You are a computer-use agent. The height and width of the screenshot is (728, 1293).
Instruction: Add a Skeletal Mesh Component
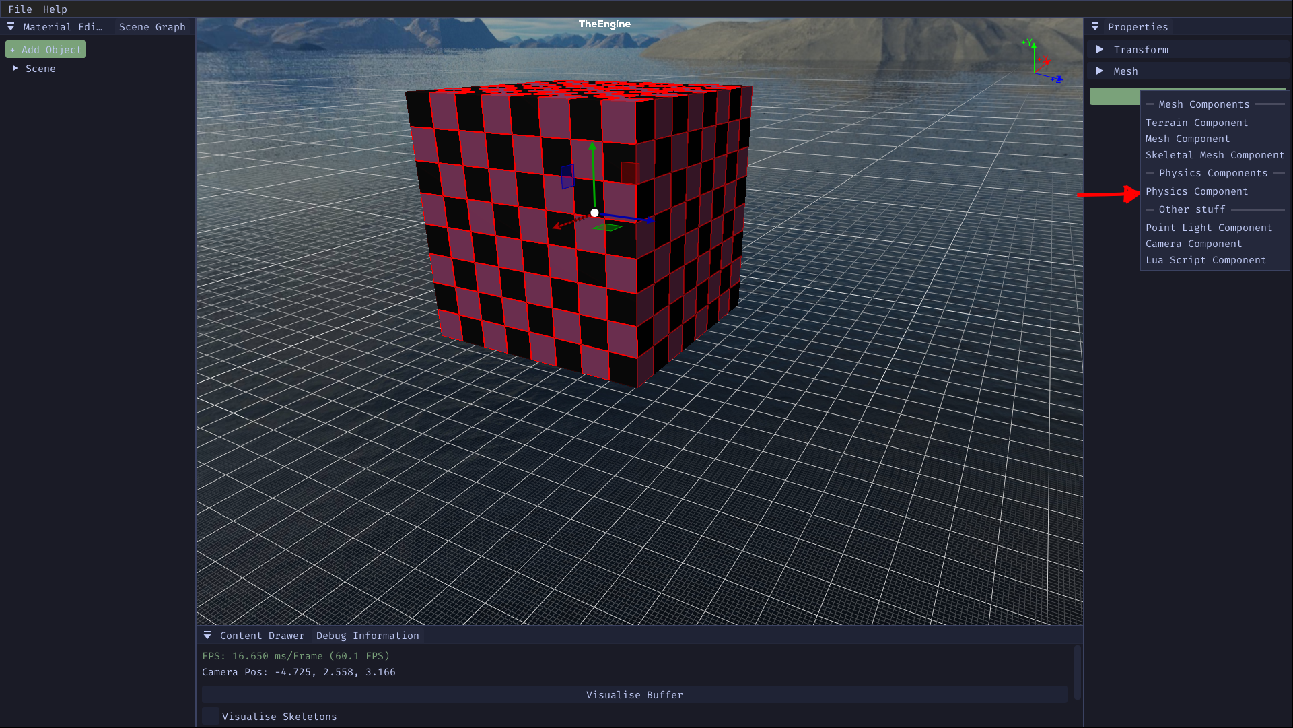coord(1215,155)
